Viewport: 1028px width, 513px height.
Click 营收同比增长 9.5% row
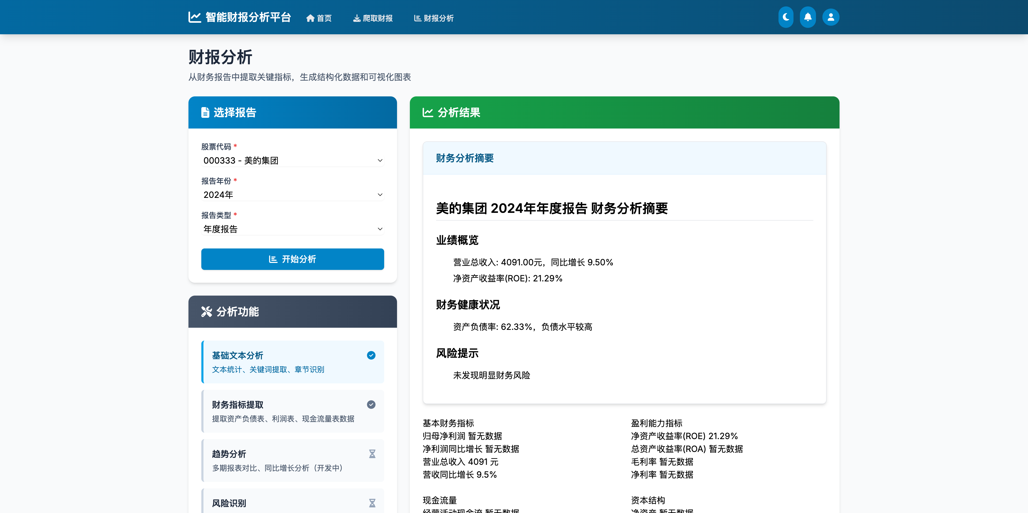(460, 475)
